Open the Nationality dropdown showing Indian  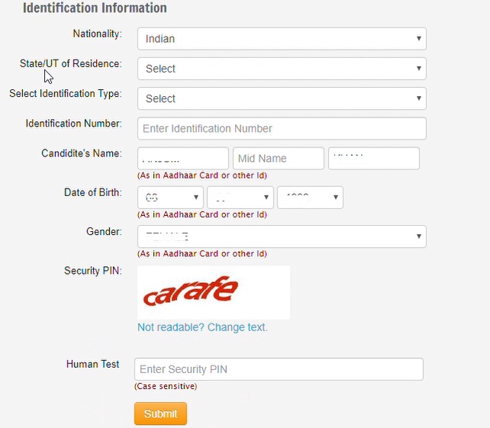pos(281,39)
